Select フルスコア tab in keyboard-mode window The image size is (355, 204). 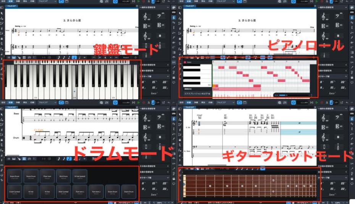11,6
